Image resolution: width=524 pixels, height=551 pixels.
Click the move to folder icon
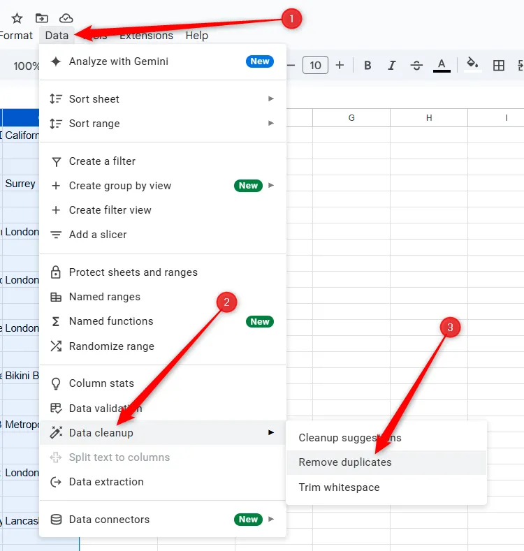42,18
